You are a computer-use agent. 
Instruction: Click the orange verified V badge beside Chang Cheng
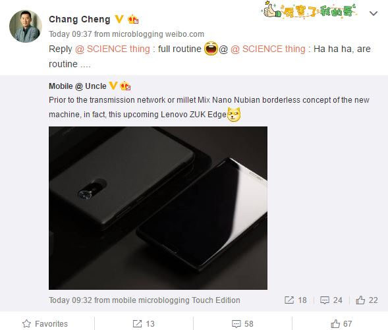(119, 19)
